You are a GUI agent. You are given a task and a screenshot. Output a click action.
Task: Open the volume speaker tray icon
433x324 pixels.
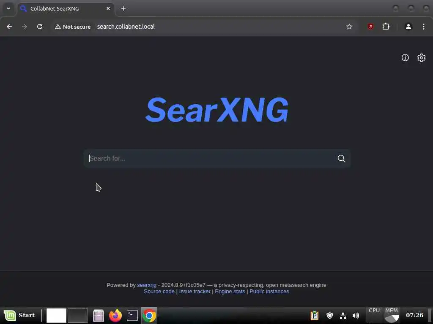point(356,316)
